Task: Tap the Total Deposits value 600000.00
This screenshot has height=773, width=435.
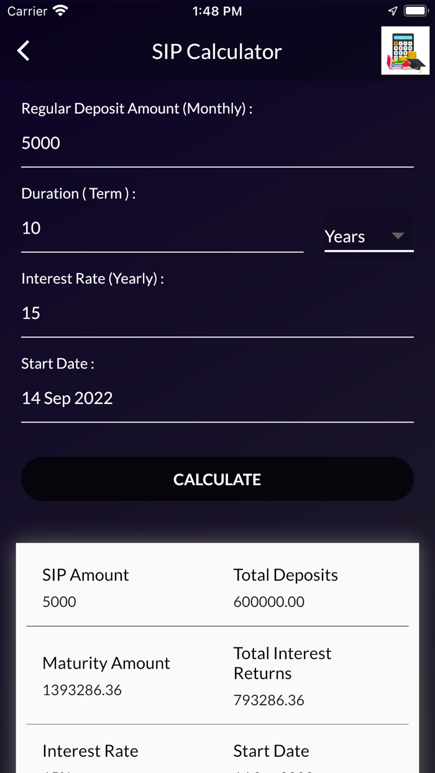Action: tap(269, 602)
